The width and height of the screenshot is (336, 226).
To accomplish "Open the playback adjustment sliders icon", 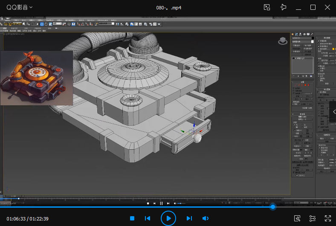I will (x=313, y=218).
